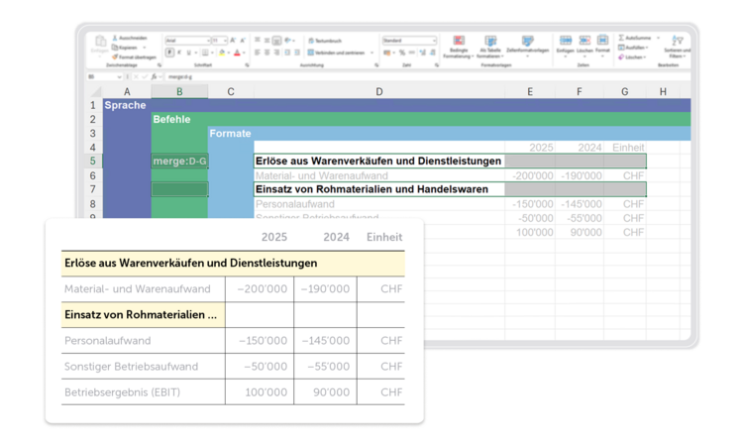Click the Als Tabelle formatieren button
This screenshot has width=743, height=441.
tap(489, 44)
